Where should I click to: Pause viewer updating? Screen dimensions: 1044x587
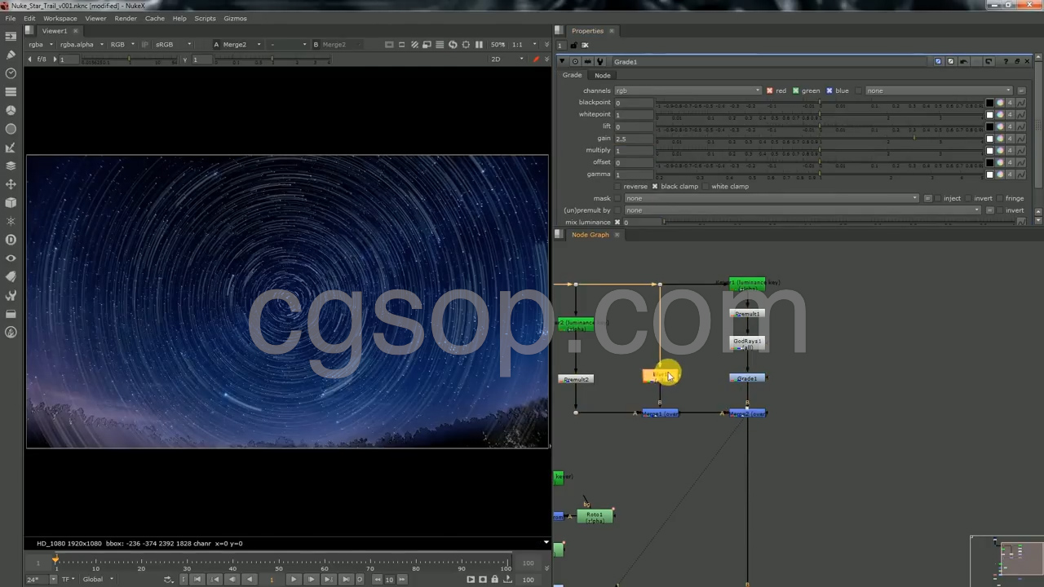[479, 44]
